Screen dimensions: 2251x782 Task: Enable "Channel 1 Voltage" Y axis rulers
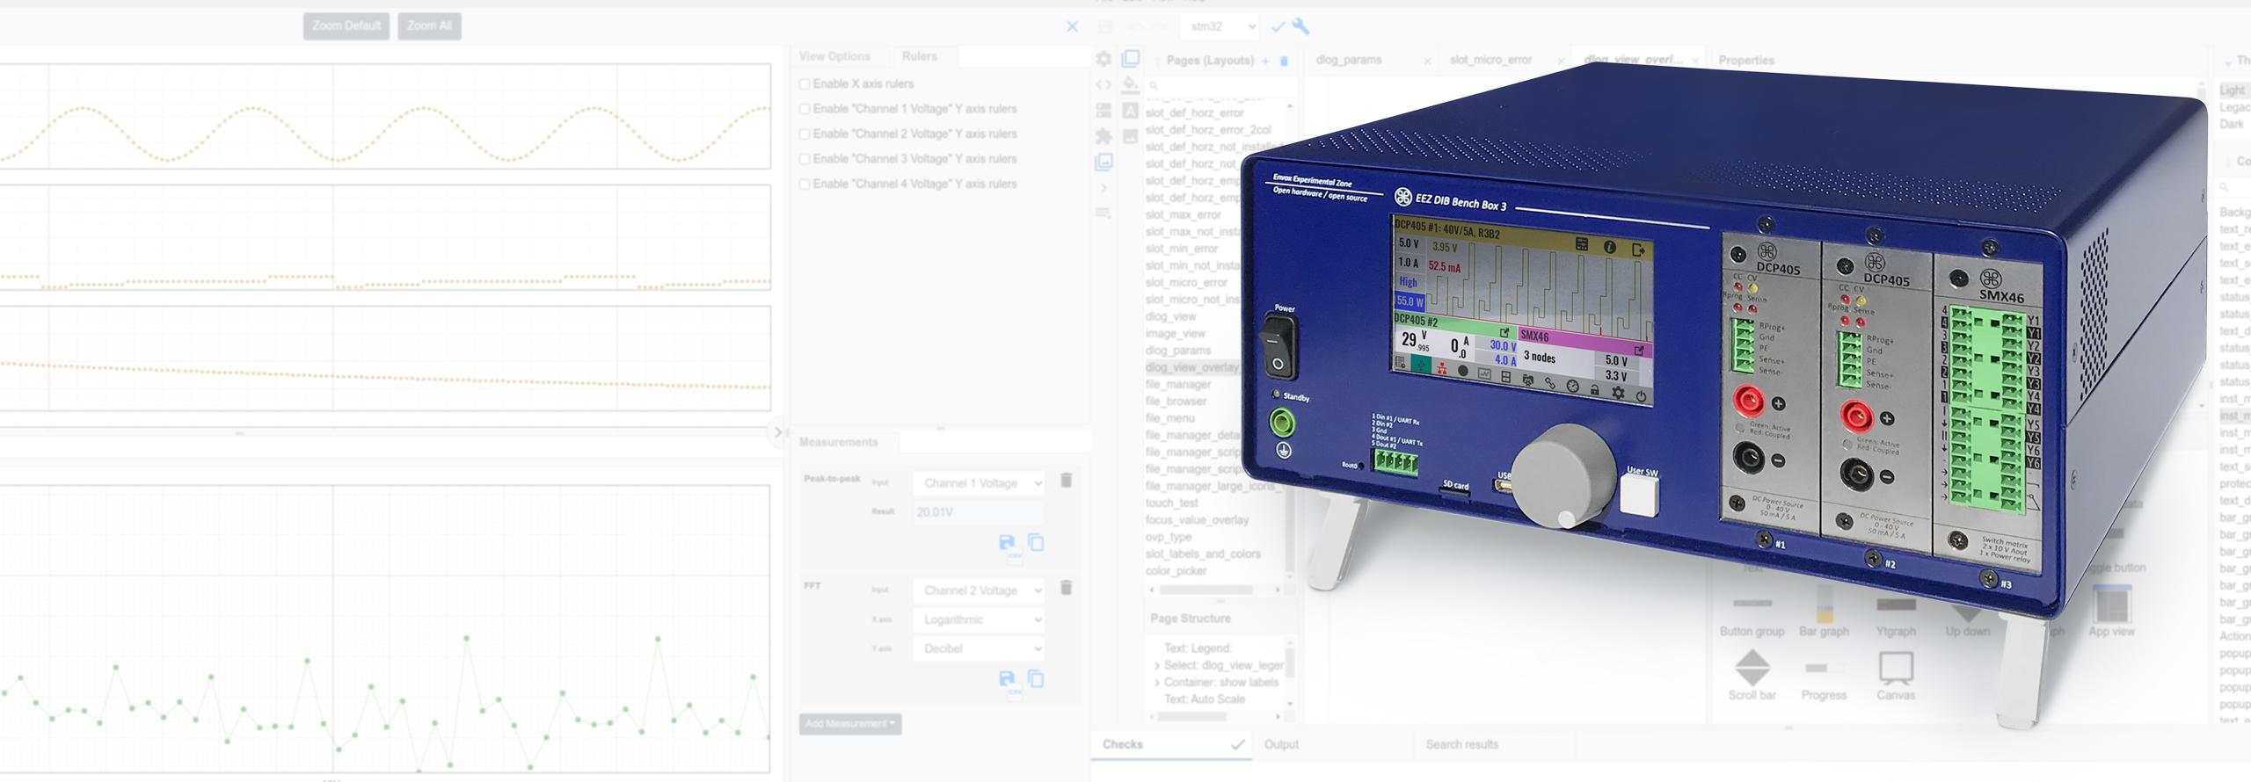click(805, 109)
